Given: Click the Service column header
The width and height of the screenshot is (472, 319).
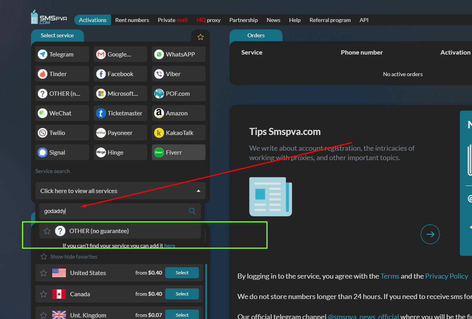Looking at the screenshot, I should [252, 52].
